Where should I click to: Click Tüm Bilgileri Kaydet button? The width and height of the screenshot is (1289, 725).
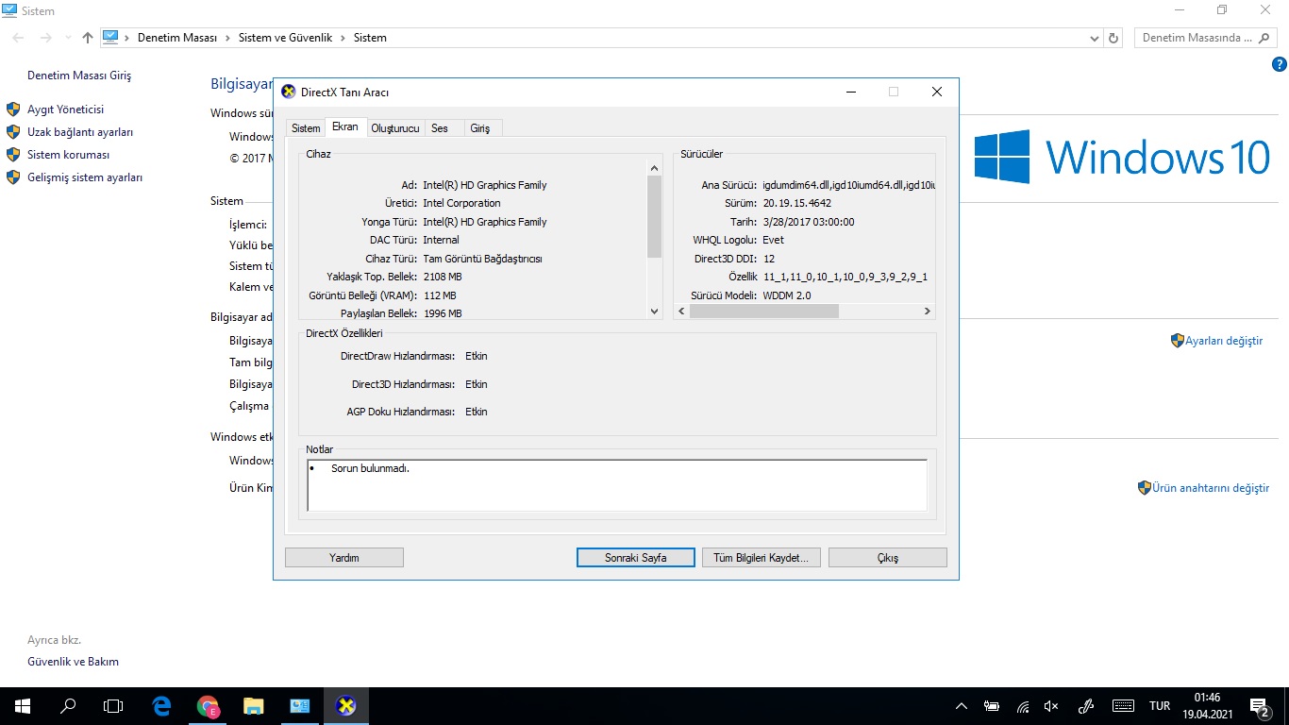click(x=762, y=558)
